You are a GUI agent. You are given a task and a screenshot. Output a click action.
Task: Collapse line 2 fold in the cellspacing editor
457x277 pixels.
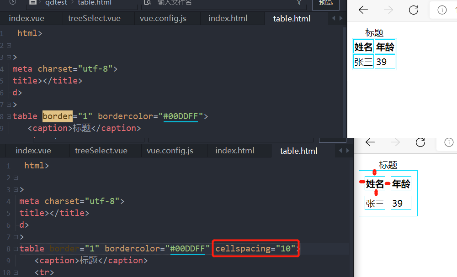[16, 178]
